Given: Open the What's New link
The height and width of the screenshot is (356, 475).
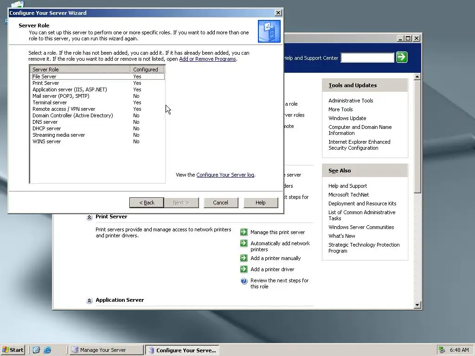Looking at the screenshot, I should pyautogui.click(x=342, y=236).
